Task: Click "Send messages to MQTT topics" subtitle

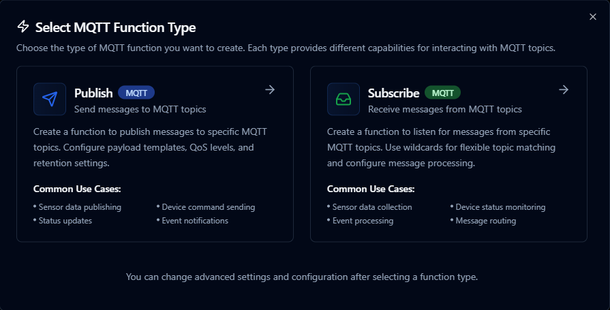Action: [140, 108]
